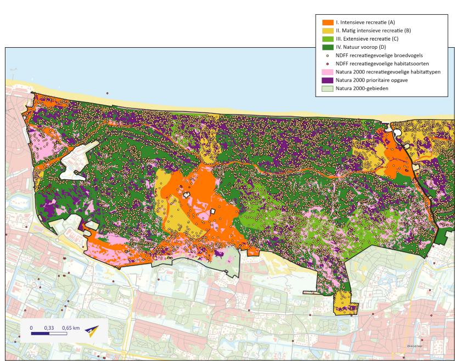Click the "I. Intensieve recreatie (A)" legend label
The height and width of the screenshot is (361, 455).
[x=366, y=22]
